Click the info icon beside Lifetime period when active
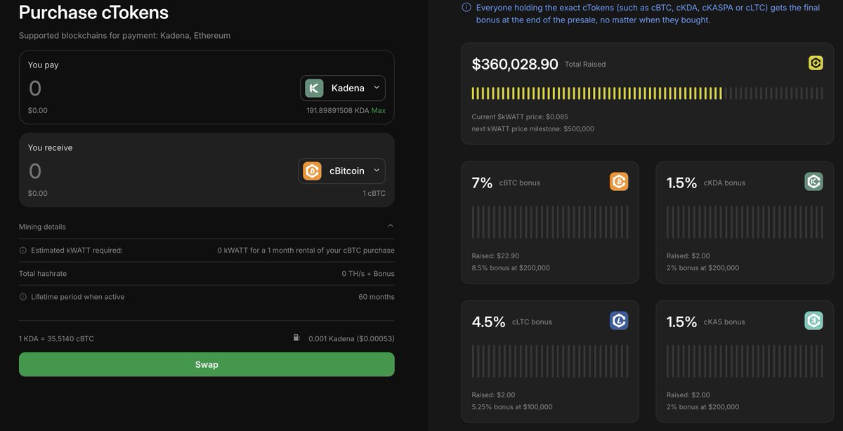Screen dimensions: 843x431 click(x=22, y=295)
